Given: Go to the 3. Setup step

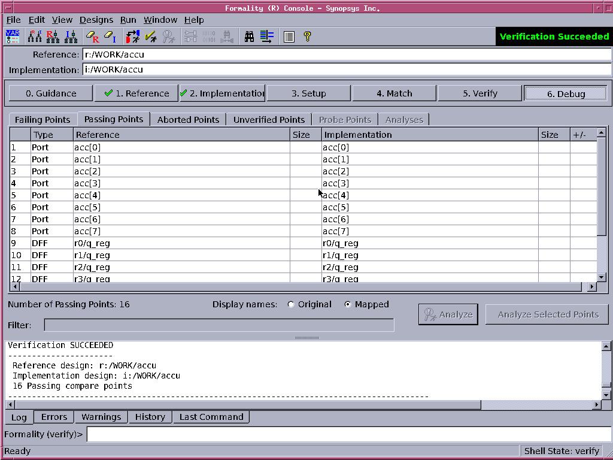Looking at the screenshot, I should pos(308,93).
